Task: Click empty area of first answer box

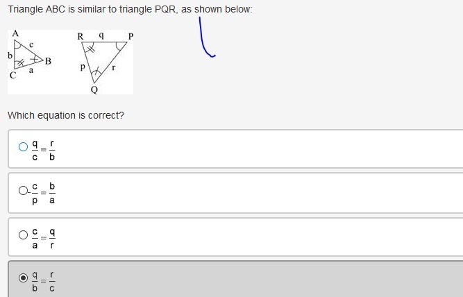Action: 251,149
